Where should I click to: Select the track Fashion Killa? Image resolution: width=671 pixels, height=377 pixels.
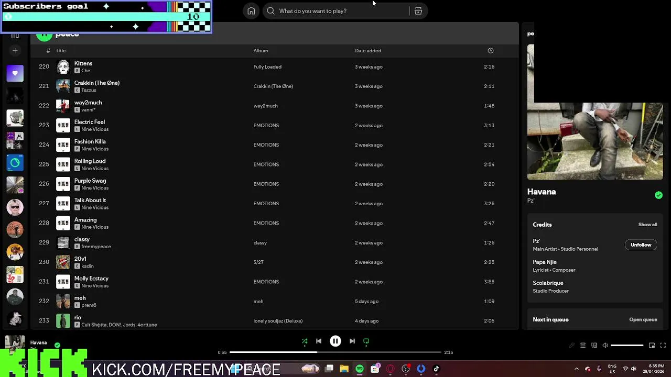point(90,141)
